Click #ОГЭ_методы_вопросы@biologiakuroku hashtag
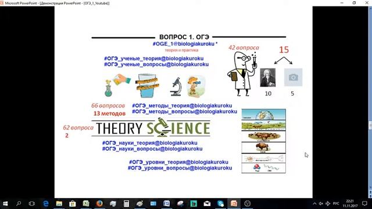 pos(184,111)
